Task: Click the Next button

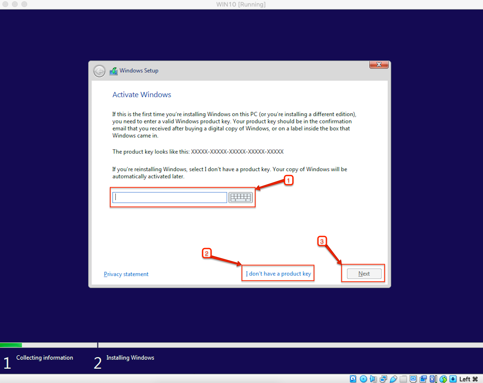Action: pos(364,273)
